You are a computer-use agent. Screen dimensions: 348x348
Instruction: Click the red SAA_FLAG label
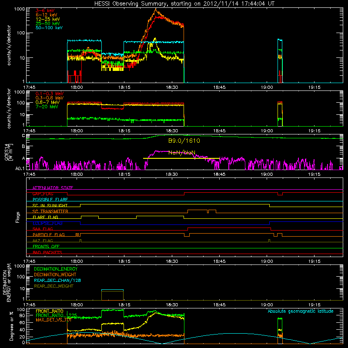pos(43,229)
